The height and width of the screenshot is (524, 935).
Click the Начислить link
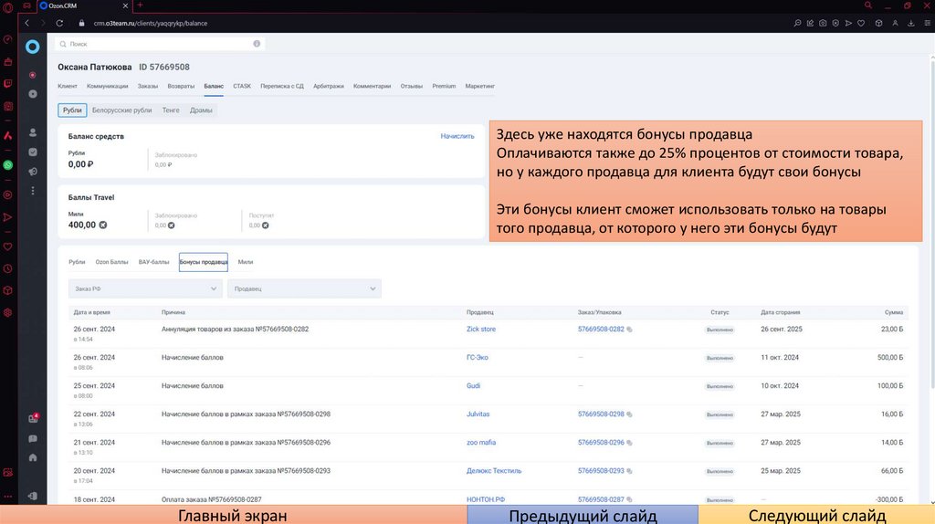(x=457, y=136)
